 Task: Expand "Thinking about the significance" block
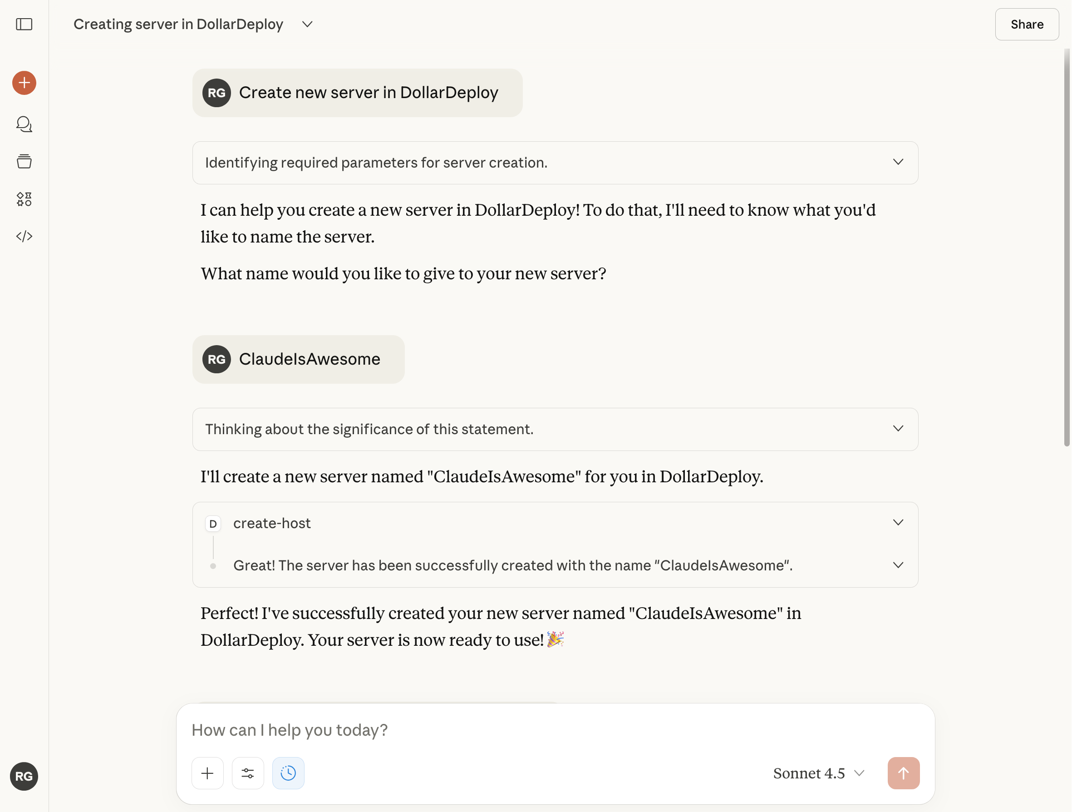(x=898, y=429)
